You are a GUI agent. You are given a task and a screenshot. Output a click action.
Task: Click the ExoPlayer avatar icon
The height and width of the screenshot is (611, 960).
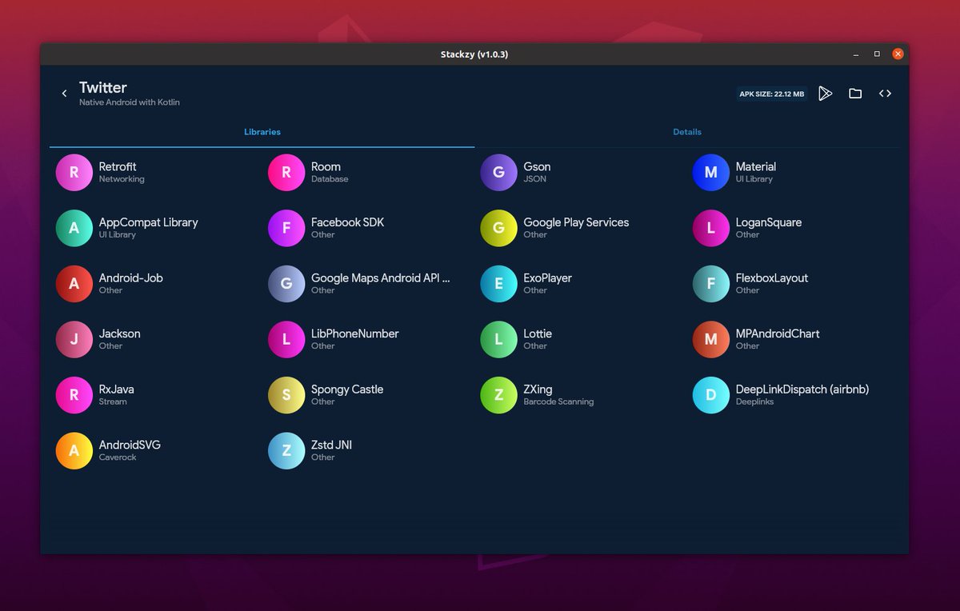(498, 284)
